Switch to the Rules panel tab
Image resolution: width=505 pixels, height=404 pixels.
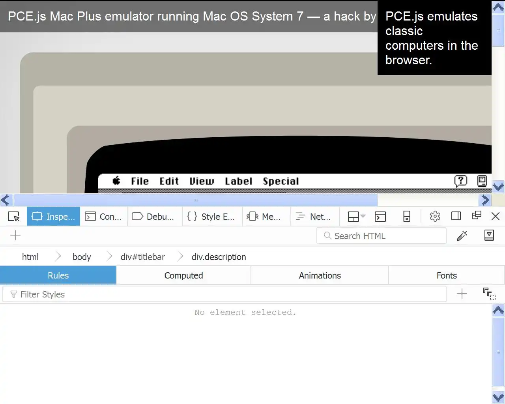click(58, 275)
